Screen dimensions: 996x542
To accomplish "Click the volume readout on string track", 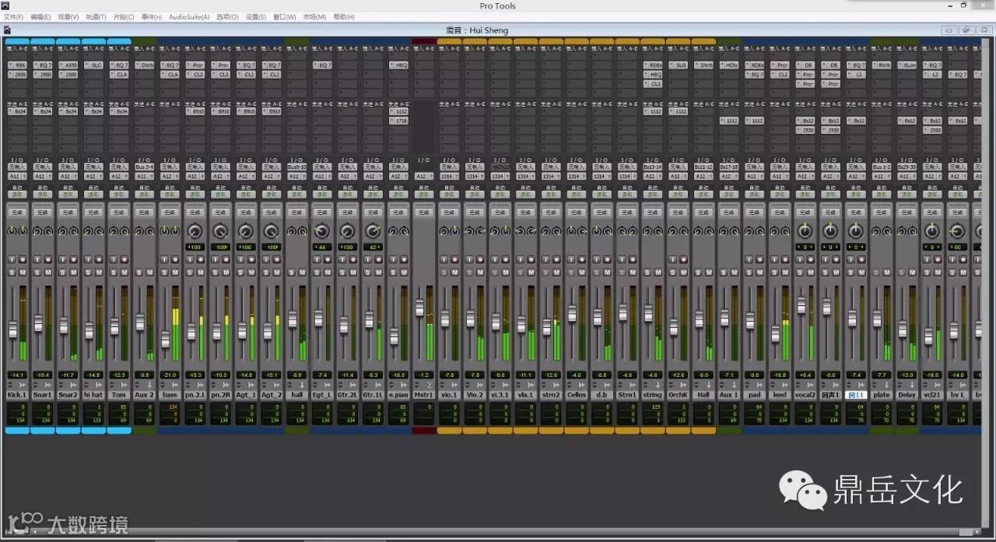I will (652, 375).
